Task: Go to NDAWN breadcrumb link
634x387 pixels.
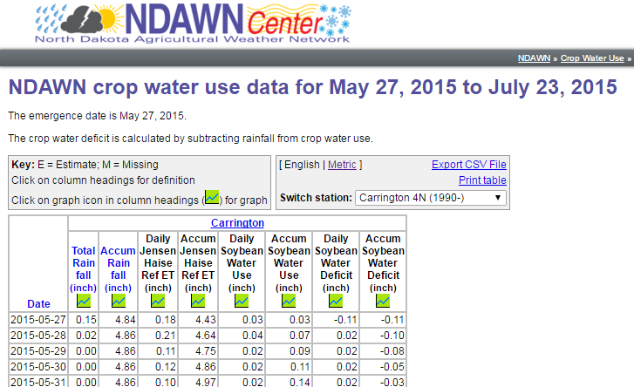Action: click(534, 58)
